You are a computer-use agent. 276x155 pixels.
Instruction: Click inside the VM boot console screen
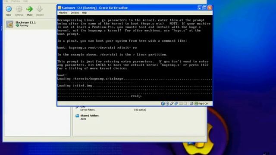[135, 58]
